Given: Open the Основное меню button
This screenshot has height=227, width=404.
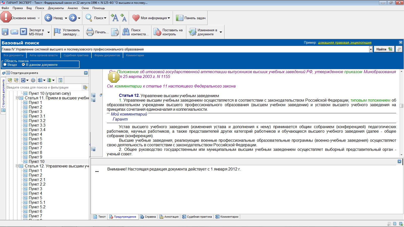Looking at the screenshot, I should 20,18.
